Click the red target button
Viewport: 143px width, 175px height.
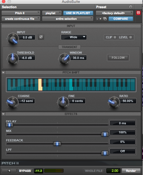pyautogui.click(x=138, y=13)
